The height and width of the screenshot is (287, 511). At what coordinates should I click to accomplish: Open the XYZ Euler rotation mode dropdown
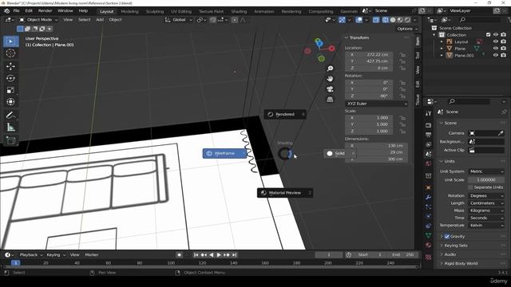tap(376, 104)
